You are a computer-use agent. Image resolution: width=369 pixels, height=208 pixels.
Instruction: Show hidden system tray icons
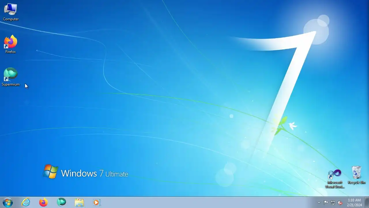click(x=319, y=203)
